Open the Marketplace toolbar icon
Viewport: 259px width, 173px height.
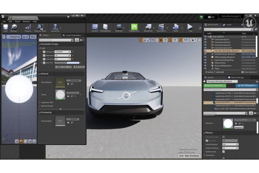point(105,28)
